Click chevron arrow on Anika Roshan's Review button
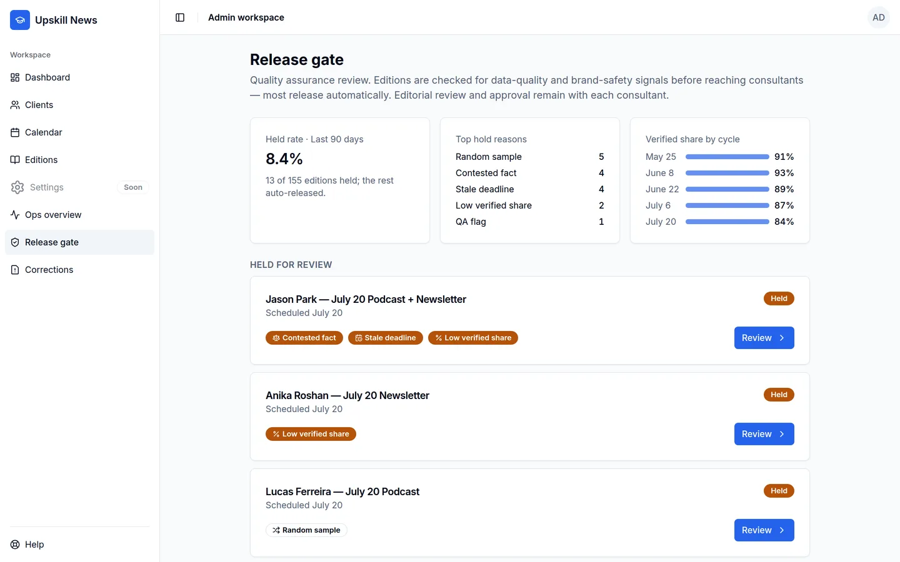900x562 pixels. (x=782, y=434)
